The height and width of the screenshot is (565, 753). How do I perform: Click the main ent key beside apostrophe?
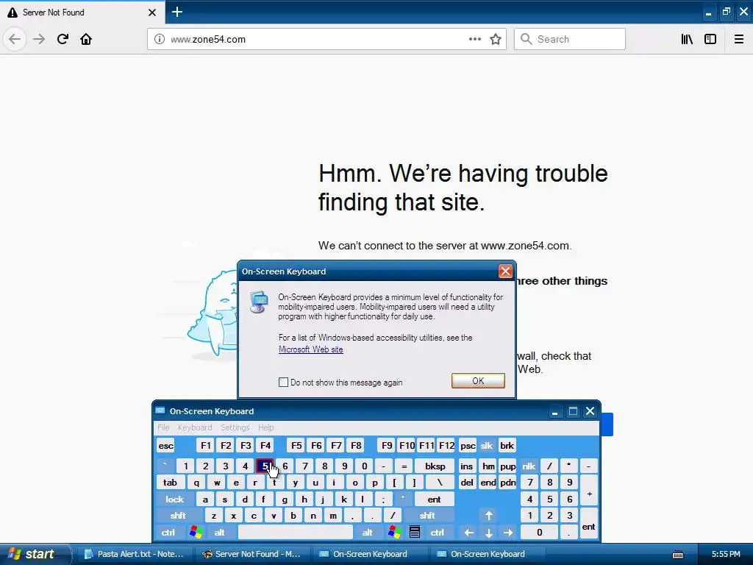tap(434, 500)
